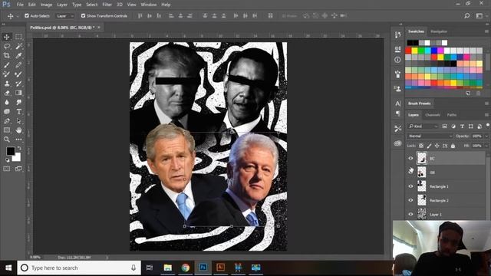Switch to the Paths tab

coord(452,115)
